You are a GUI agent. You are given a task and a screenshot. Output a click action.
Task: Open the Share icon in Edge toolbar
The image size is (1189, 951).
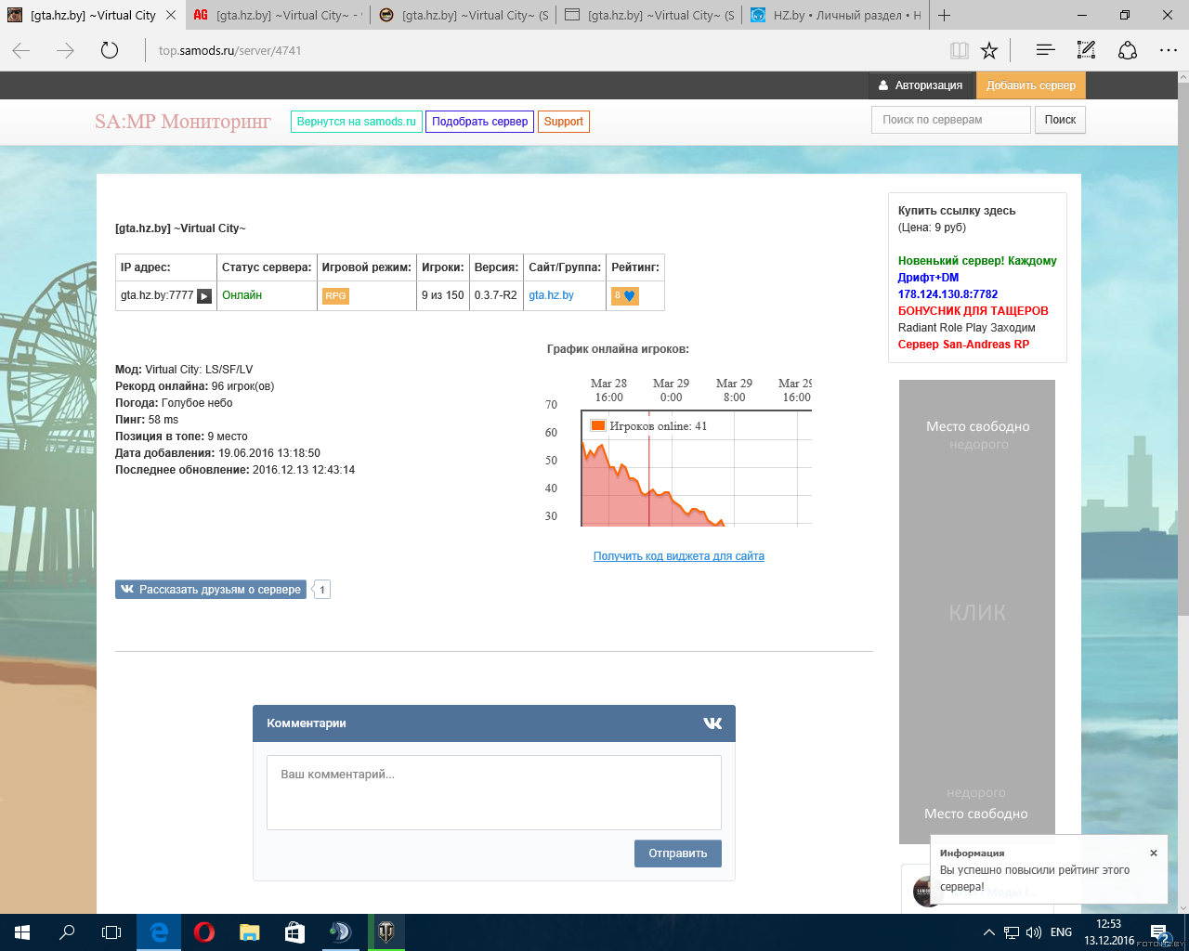pyautogui.click(x=1128, y=50)
